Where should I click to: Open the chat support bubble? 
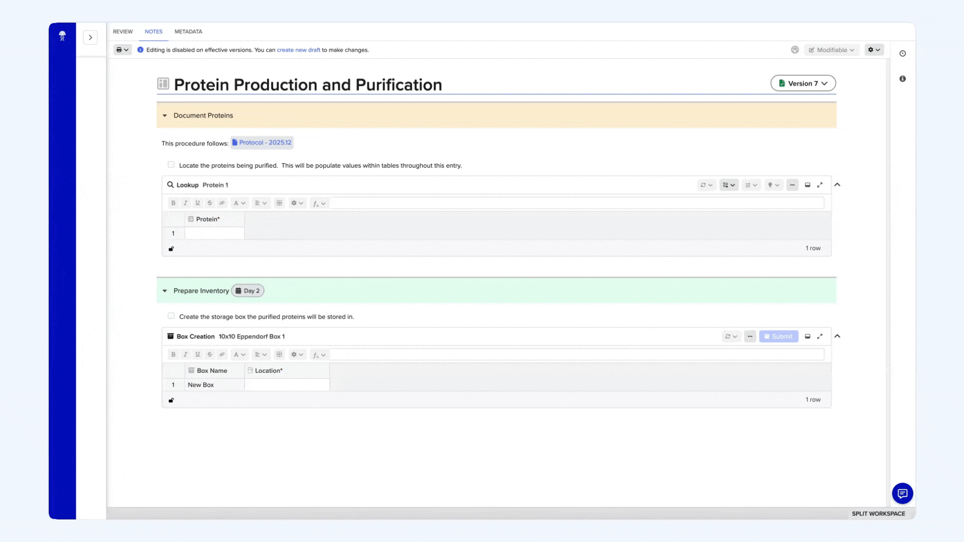902,493
